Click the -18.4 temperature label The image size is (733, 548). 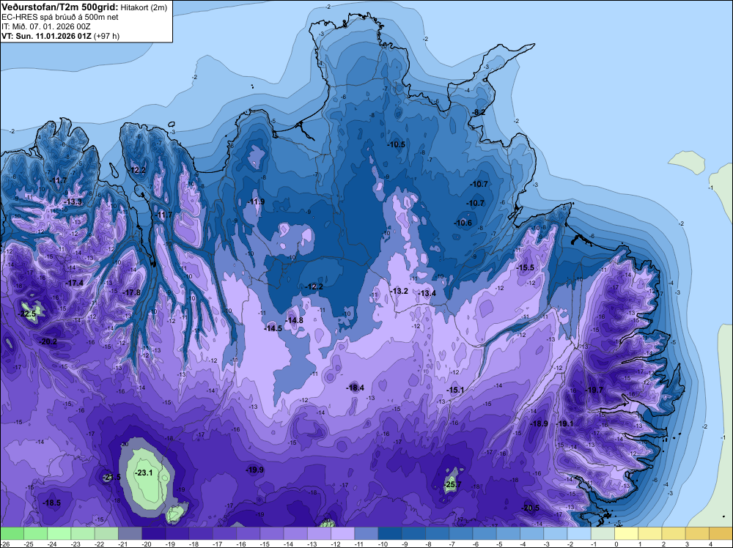(355, 388)
